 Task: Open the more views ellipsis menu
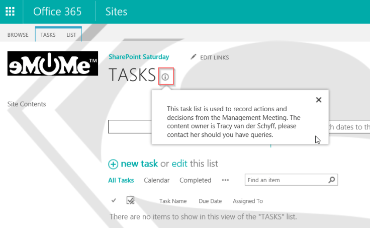pos(225,180)
